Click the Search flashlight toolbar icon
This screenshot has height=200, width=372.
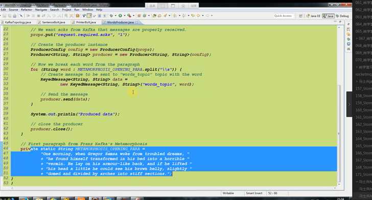coord(165,16)
